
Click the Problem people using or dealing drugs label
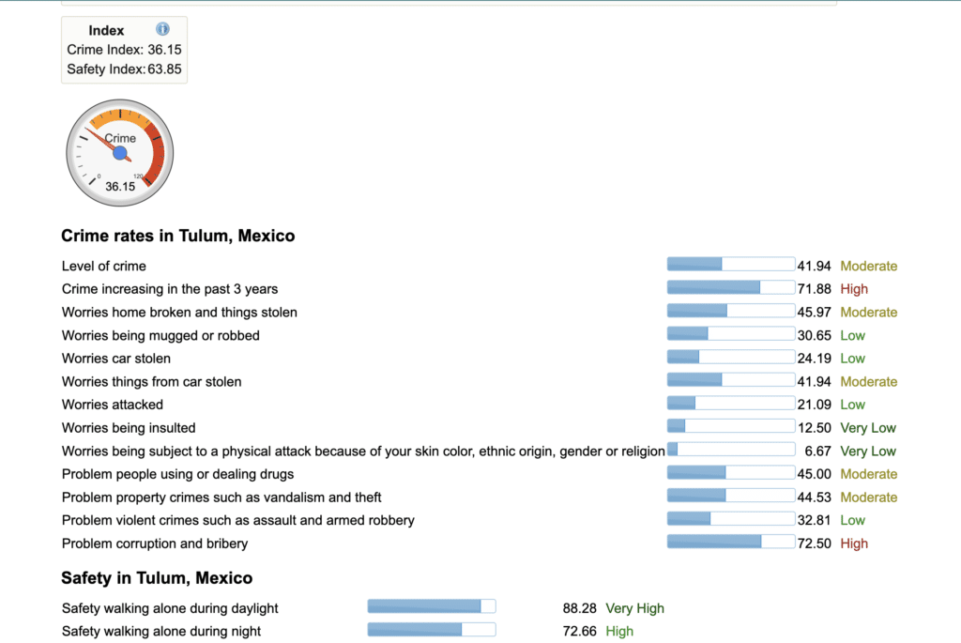pos(177,474)
